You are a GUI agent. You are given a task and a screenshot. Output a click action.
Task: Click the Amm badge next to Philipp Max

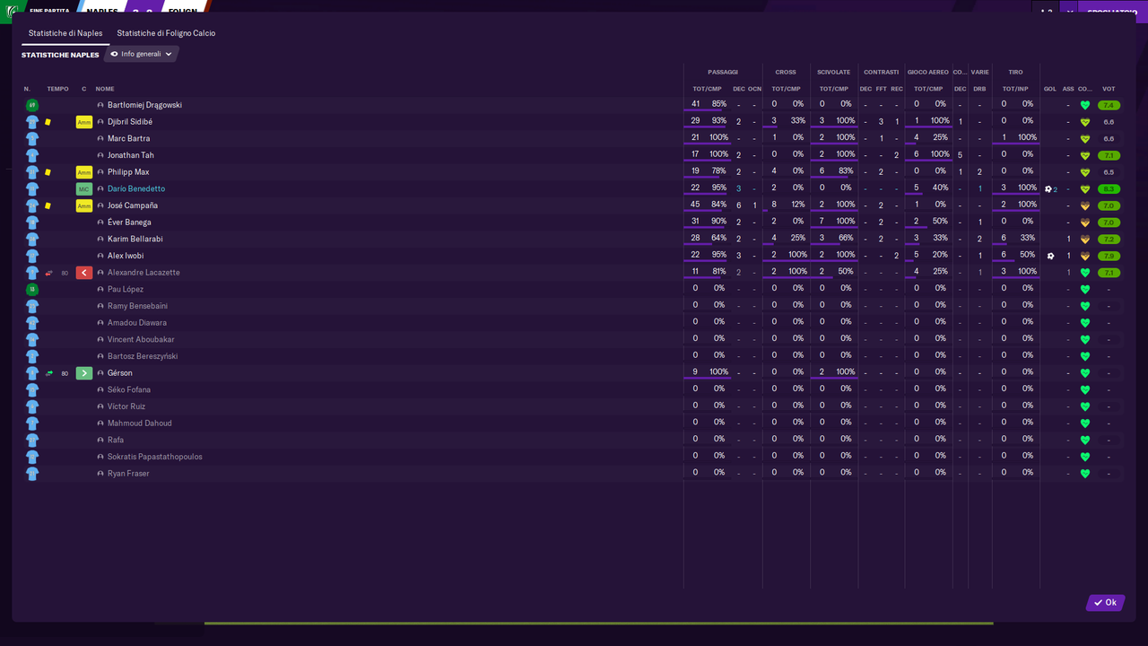tap(84, 172)
